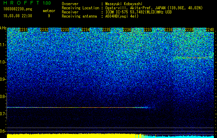Click the 2237 time marker

coord(148,29)
